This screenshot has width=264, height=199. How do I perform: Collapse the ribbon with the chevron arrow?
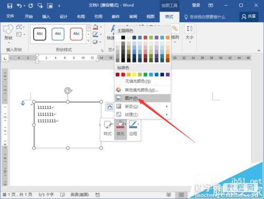(259, 51)
